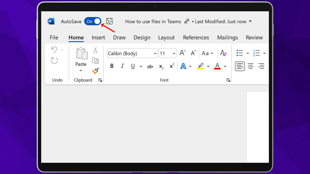The width and height of the screenshot is (310, 174).
Task: Toggle Bold formatting
Action: [112, 66]
